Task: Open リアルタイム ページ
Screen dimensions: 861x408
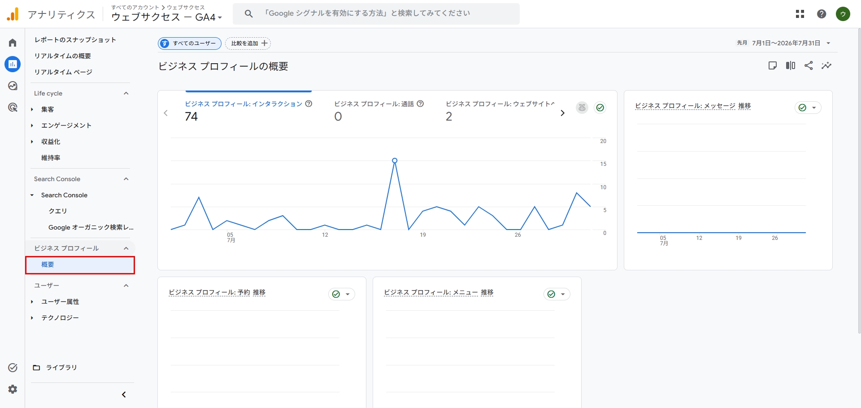Action: [63, 72]
